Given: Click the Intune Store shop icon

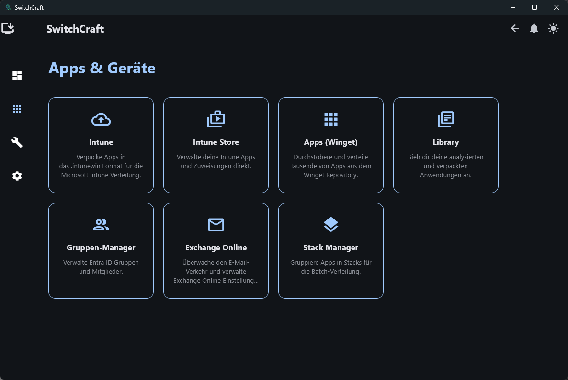Looking at the screenshot, I should (216, 119).
